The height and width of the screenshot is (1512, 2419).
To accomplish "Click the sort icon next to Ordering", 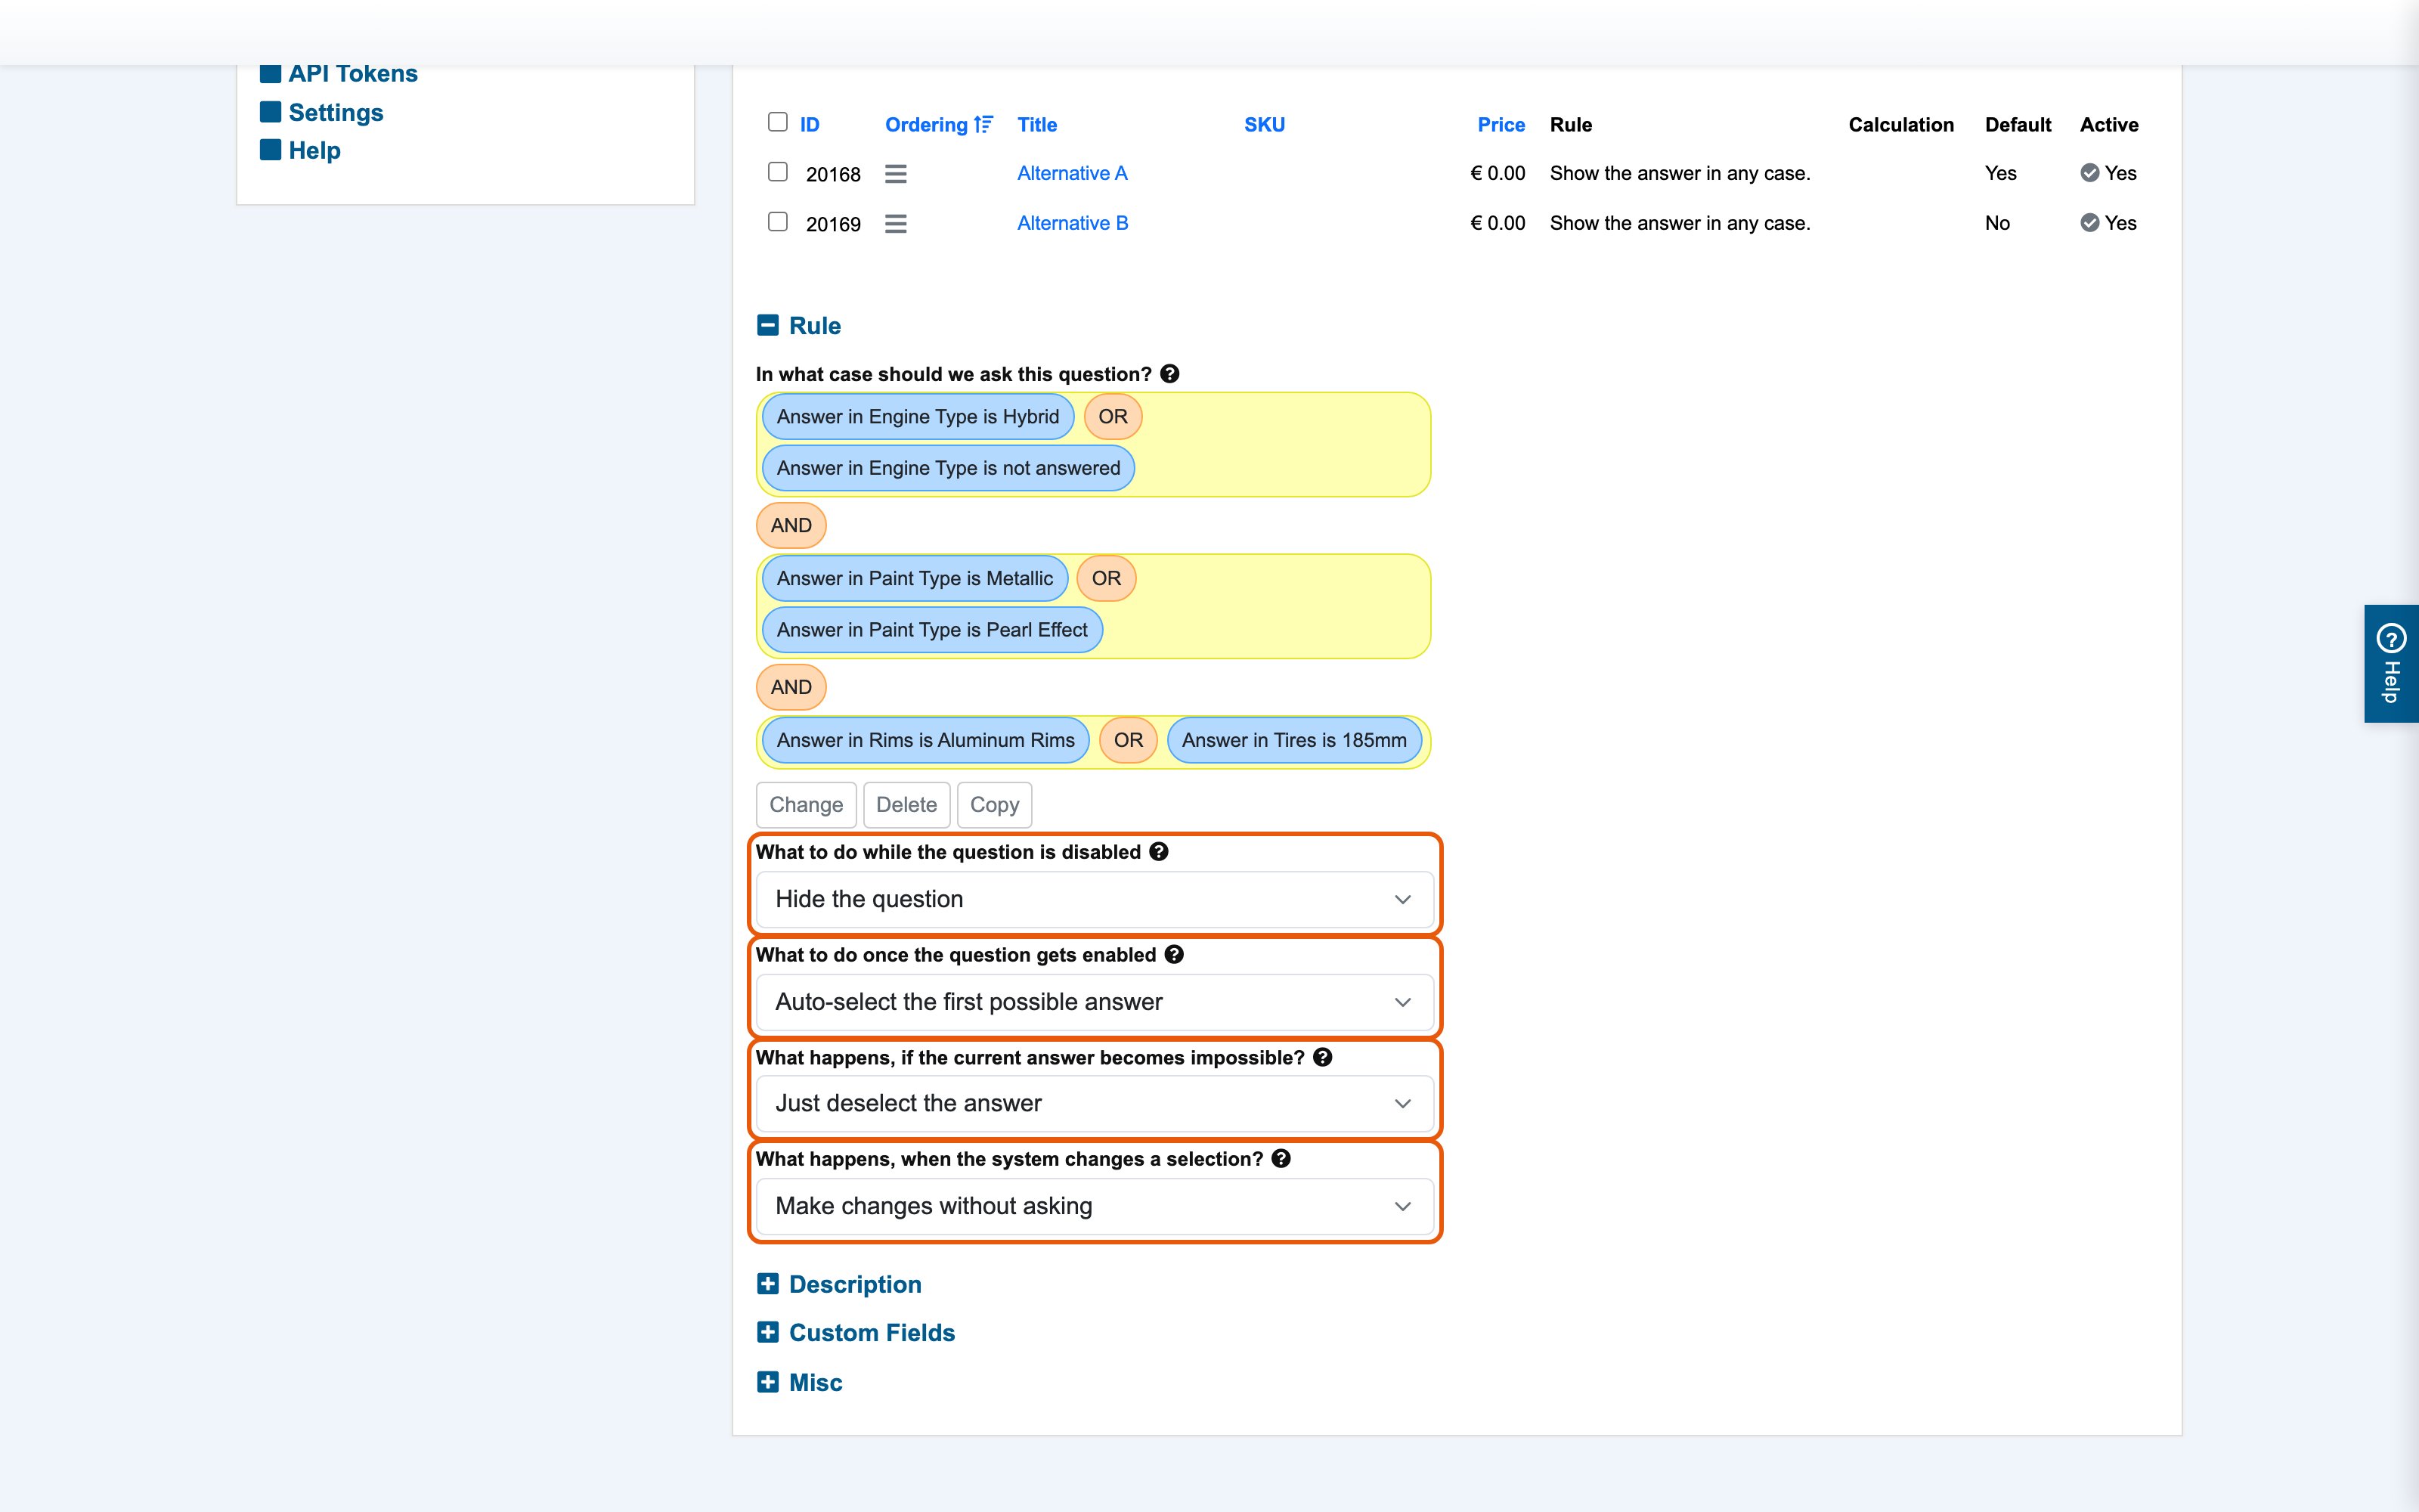I will pyautogui.click(x=983, y=124).
